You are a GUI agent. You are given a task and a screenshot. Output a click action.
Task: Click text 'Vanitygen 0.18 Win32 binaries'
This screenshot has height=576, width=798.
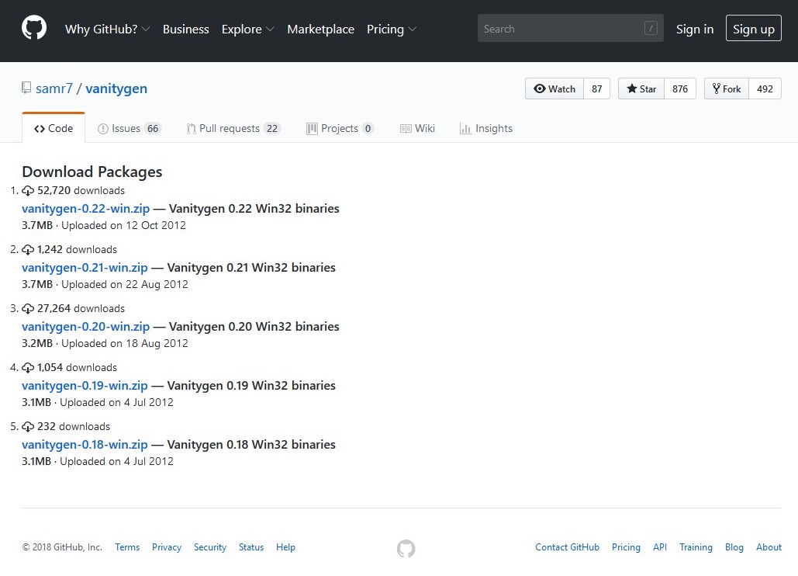click(251, 445)
